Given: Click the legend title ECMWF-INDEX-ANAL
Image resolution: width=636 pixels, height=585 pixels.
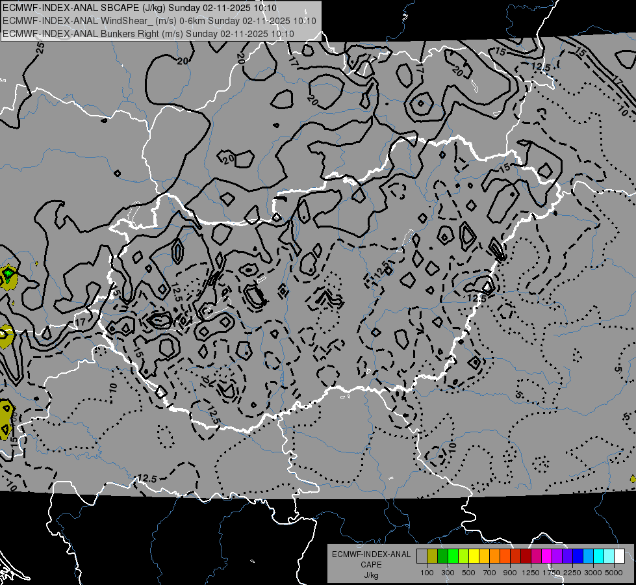Looking at the screenshot, I should [x=371, y=554].
